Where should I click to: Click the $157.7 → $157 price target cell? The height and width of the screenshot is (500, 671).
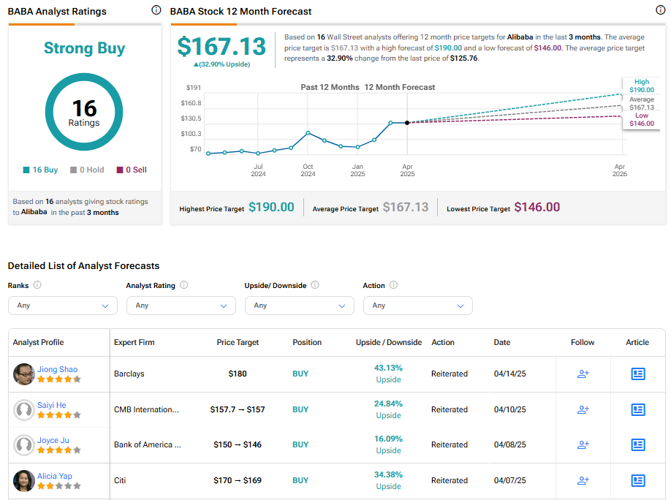[x=238, y=409]
